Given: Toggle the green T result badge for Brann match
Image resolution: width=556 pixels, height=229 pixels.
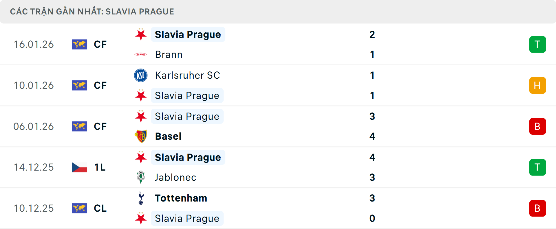Looking at the screenshot, I should (537, 45).
